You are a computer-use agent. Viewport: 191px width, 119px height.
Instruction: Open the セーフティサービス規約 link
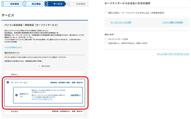click(x=121, y=22)
